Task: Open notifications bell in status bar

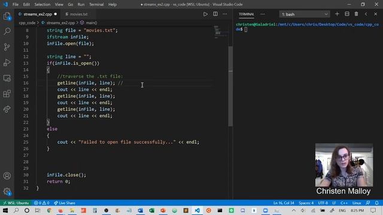Action: (376, 203)
